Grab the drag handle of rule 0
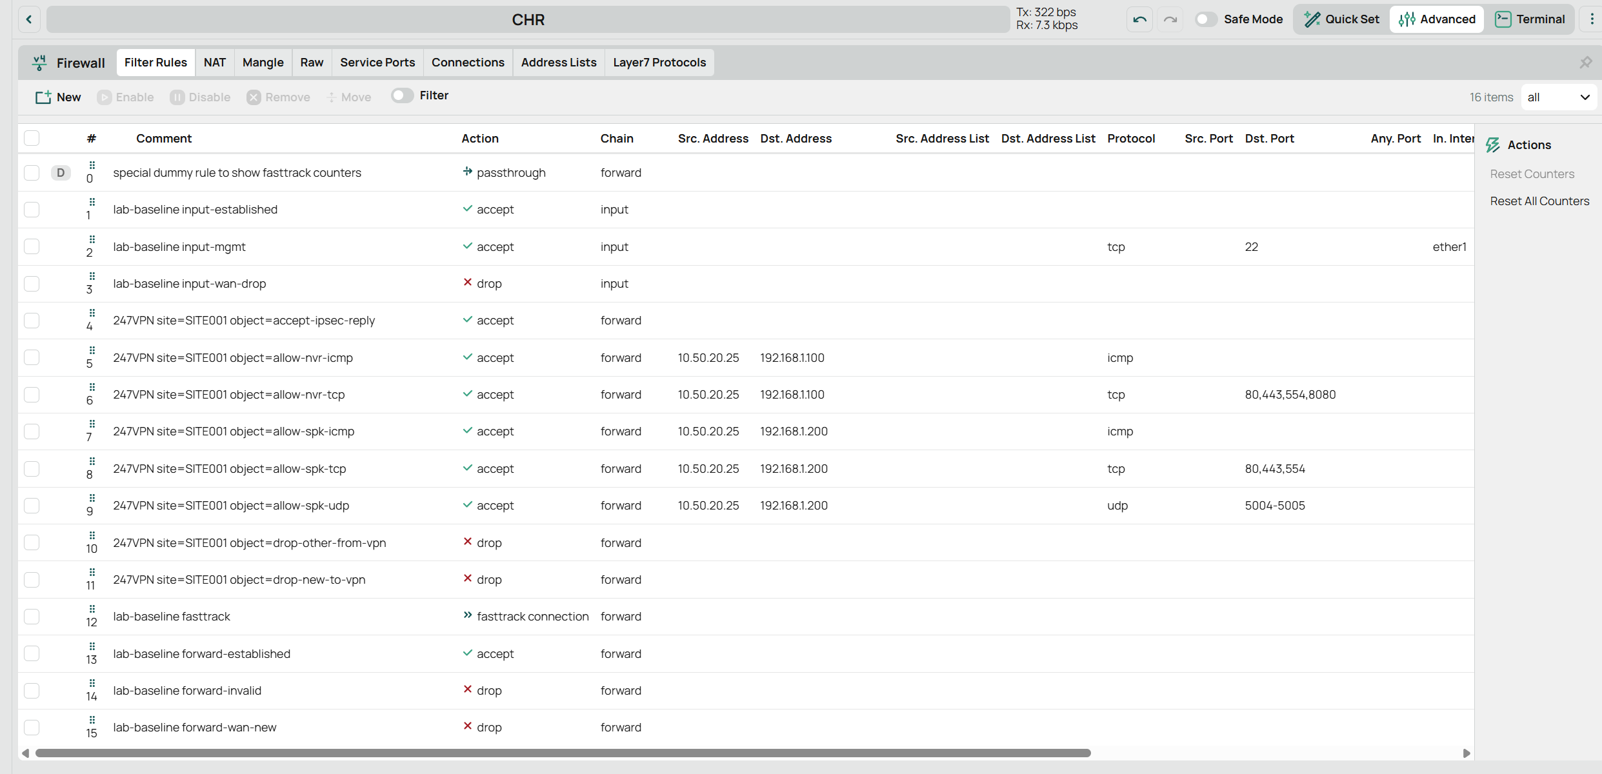 92,166
